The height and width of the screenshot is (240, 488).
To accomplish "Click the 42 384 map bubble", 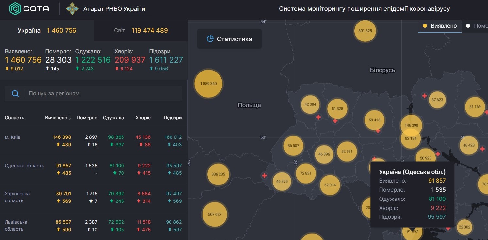I will tap(310, 104).
